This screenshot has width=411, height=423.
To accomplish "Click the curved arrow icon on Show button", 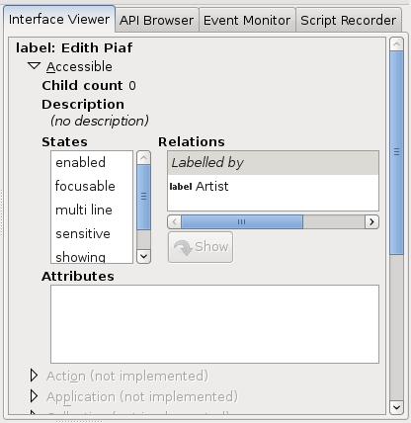I will (x=183, y=247).
